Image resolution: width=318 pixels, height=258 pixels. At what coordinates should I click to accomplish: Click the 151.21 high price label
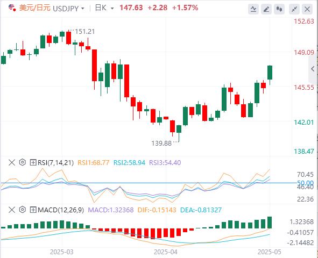[x=85, y=32]
